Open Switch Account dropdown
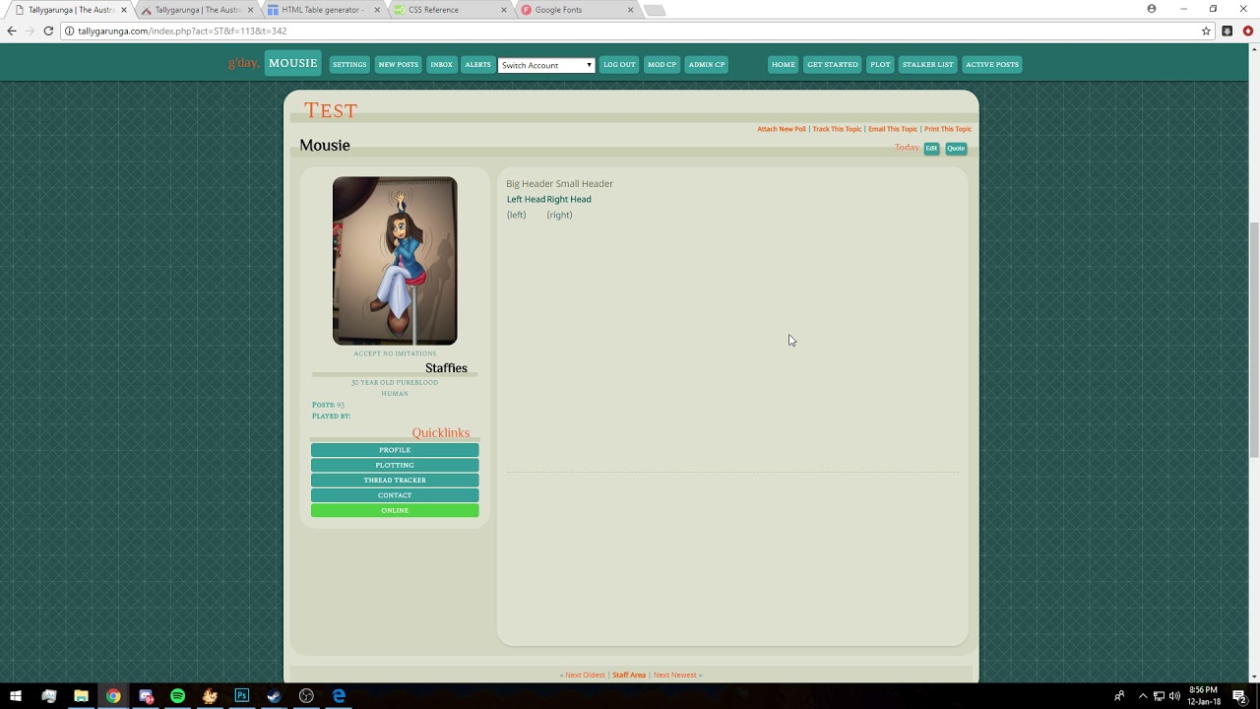The width and height of the screenshot is (1260, 709). pos(546,65)
